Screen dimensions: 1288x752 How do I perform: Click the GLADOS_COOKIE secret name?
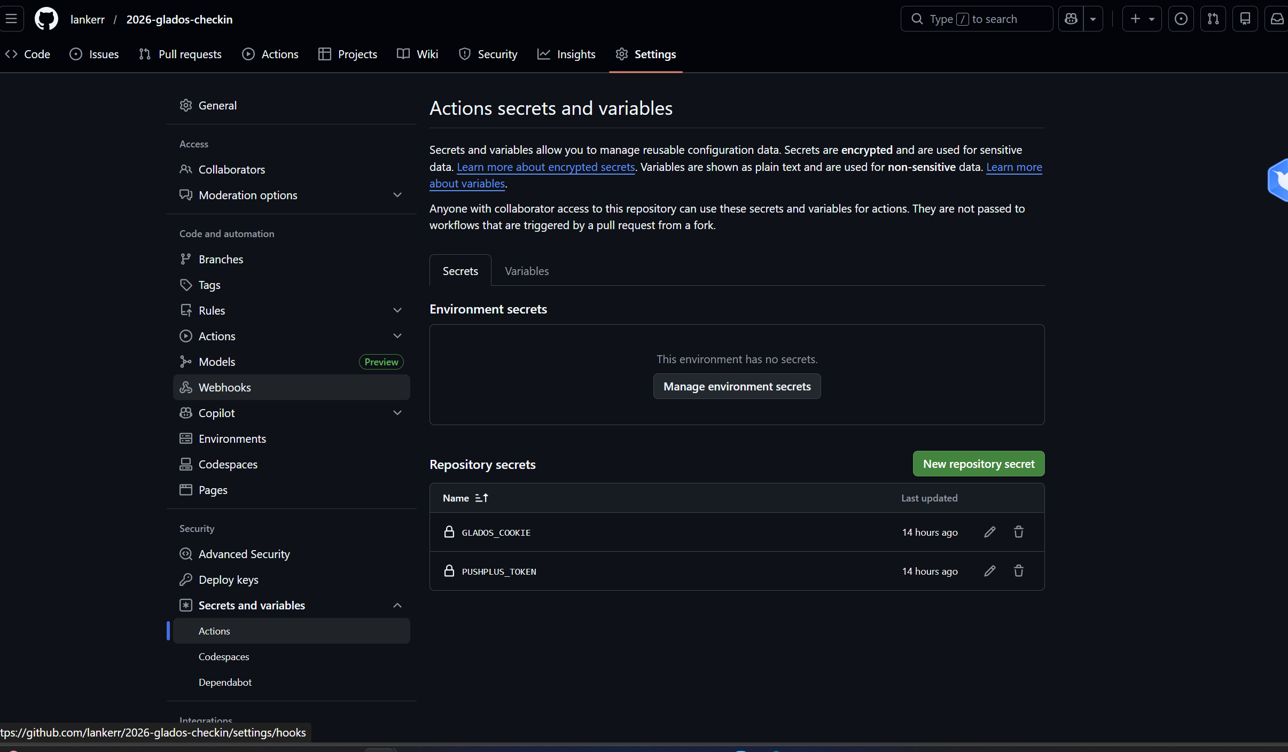pyautogui.click(x=496, y=532)
